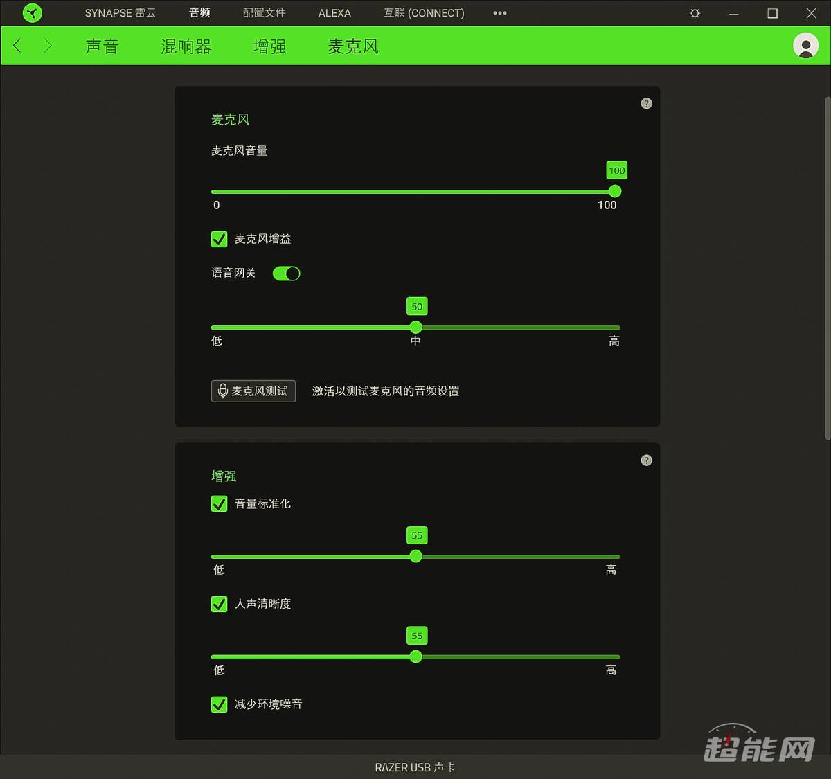Click the 语音网关 sensitivity slider handle
This screenshot has width=831, height=779.
(415, 328)
